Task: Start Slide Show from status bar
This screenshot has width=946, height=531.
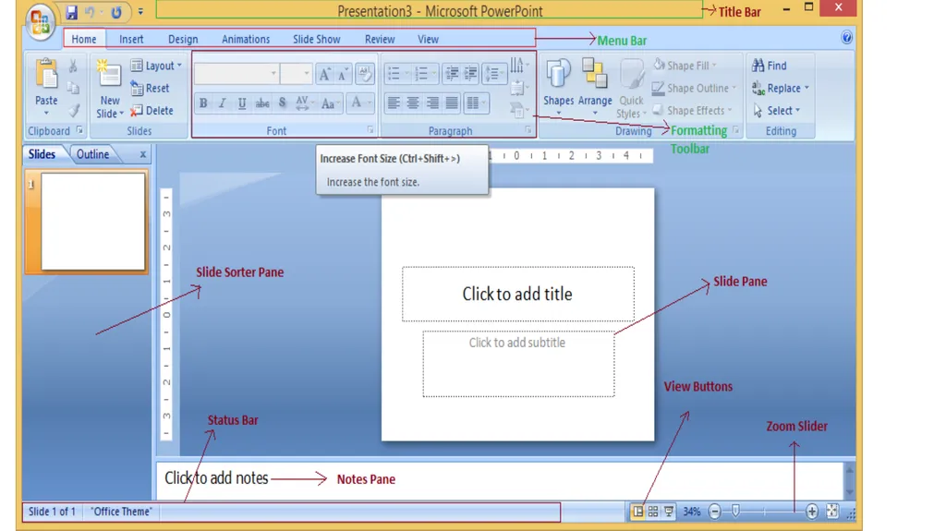Action: click(x=669, y=512)
